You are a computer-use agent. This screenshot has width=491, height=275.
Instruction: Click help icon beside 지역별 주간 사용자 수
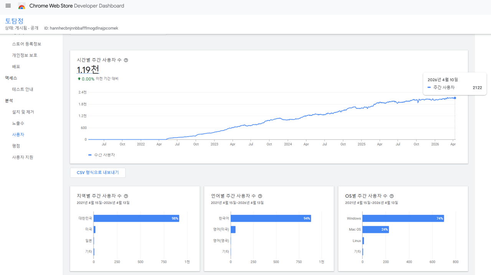coord(126,196)
